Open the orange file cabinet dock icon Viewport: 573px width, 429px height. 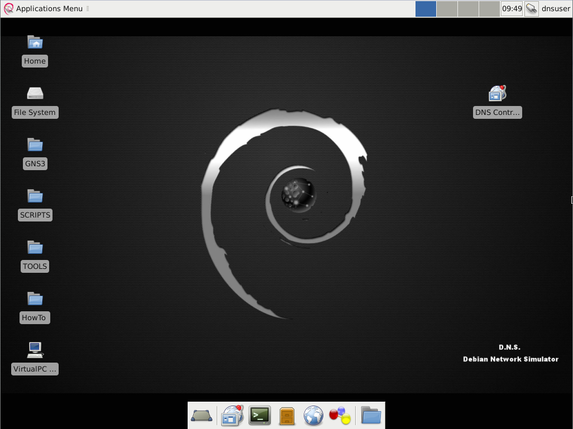287,416
